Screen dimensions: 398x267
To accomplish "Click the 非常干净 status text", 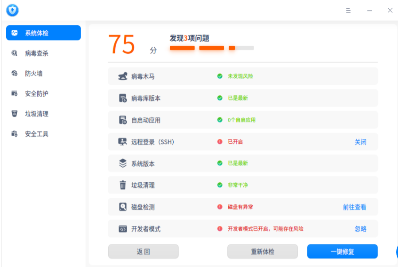I will coord(238,185).
